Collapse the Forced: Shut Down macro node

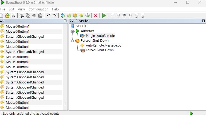tap(72, 41)
